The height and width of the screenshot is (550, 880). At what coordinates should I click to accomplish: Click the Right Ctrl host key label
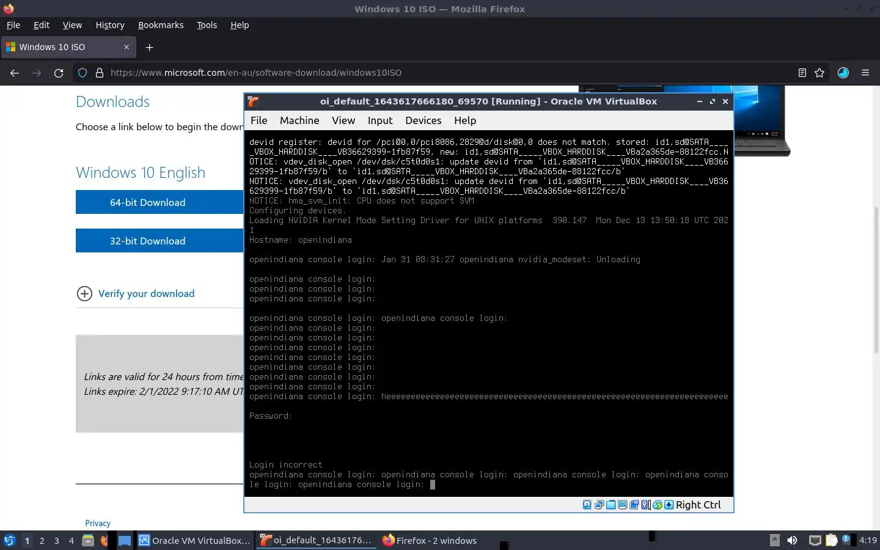pos(698,505)
